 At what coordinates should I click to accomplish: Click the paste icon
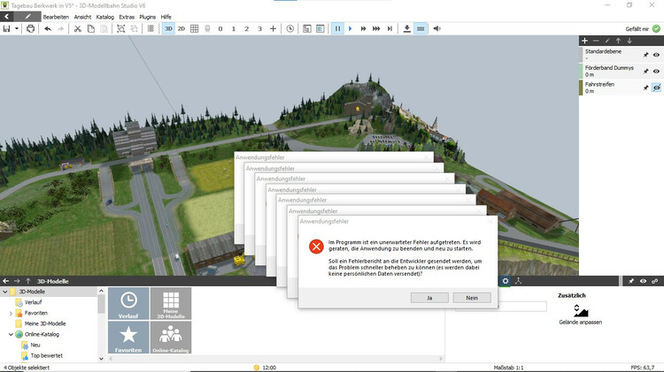pyautogui.click(x=104, y=29)
